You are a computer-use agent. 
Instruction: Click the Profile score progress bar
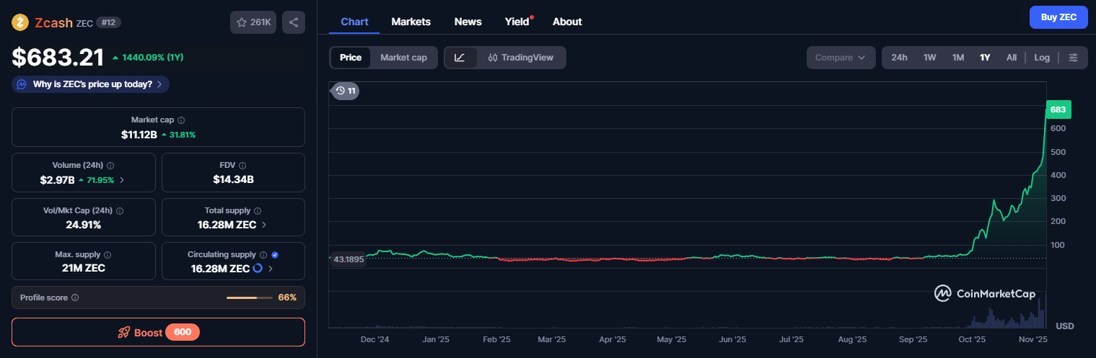[249, 297]
